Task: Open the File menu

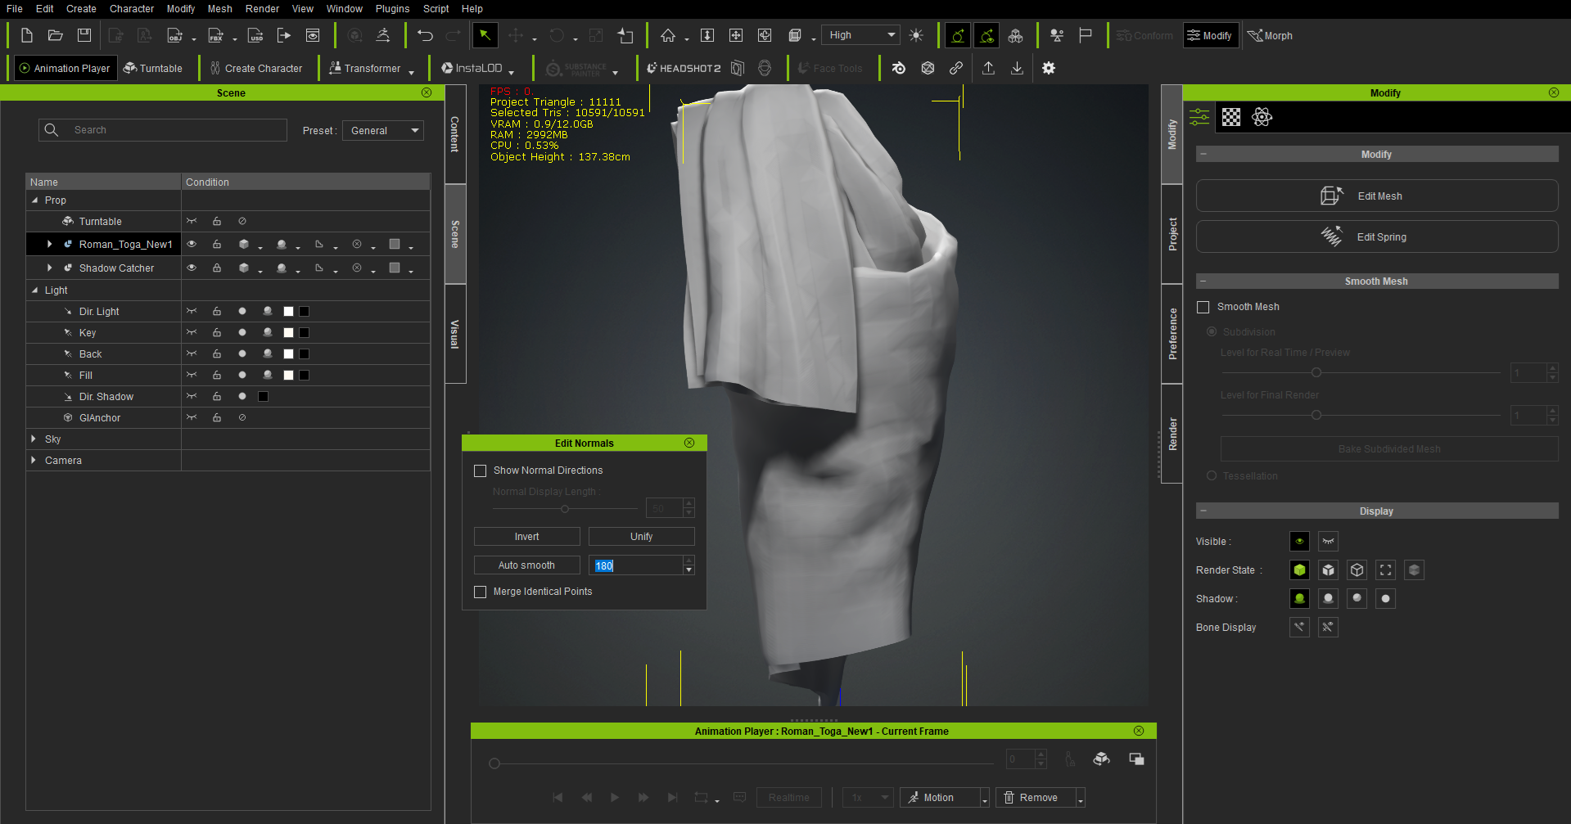Action: pos(15,9)
